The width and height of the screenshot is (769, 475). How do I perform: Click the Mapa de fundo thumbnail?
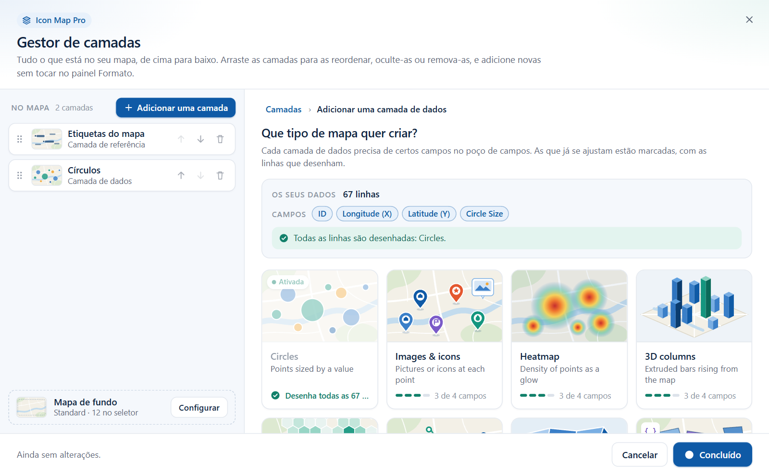pyautogui.click(x=31, y=407)
